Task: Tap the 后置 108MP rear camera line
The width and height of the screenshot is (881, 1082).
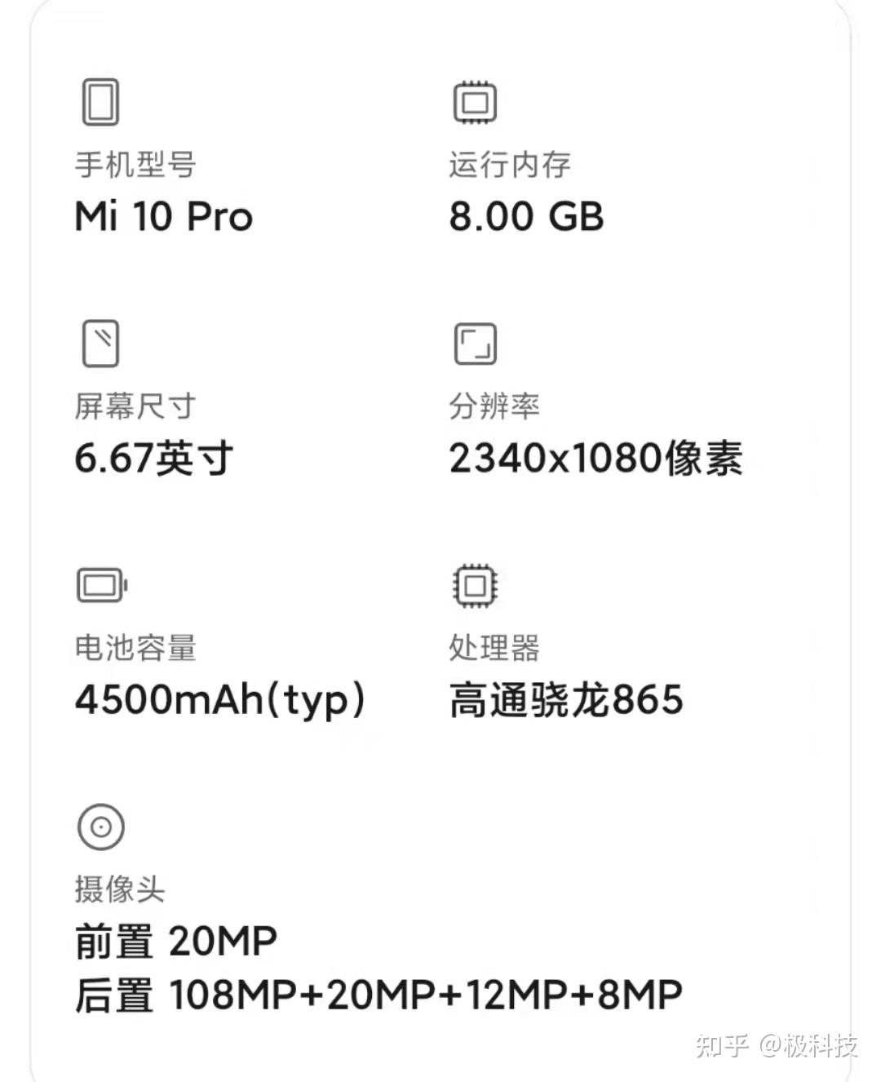Action: [378, 995]
